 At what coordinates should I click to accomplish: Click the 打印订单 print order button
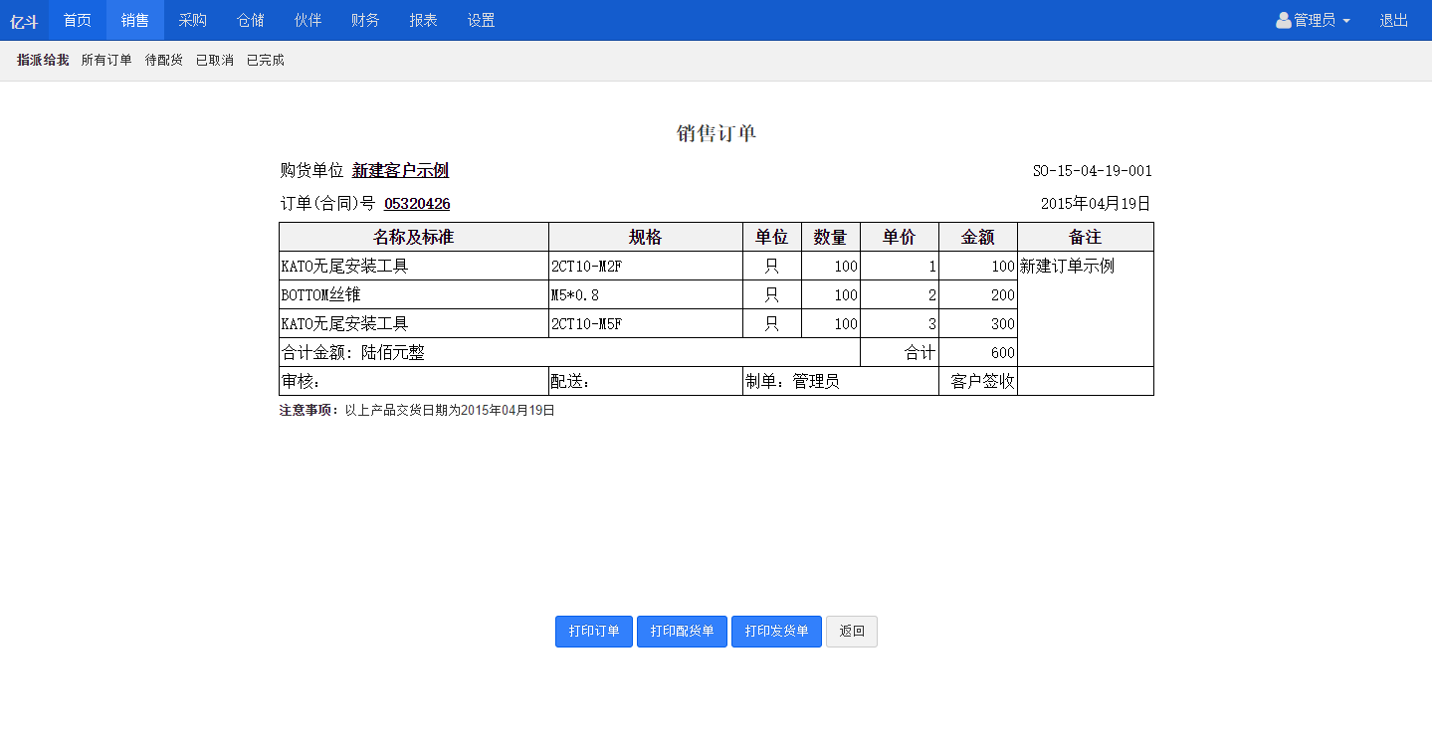[x=593, y=631]
